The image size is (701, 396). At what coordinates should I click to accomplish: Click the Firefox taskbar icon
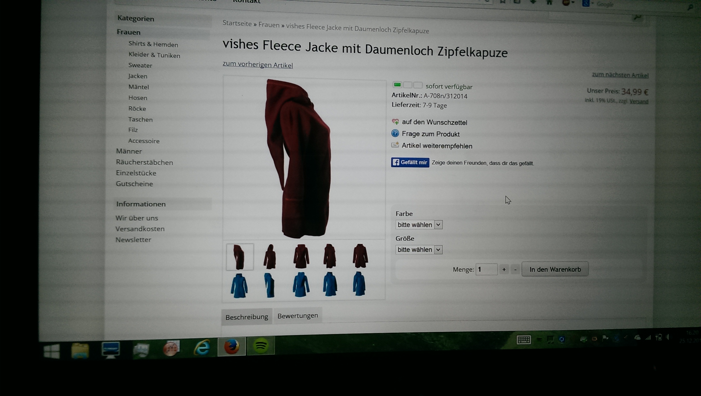coord(232,346)
